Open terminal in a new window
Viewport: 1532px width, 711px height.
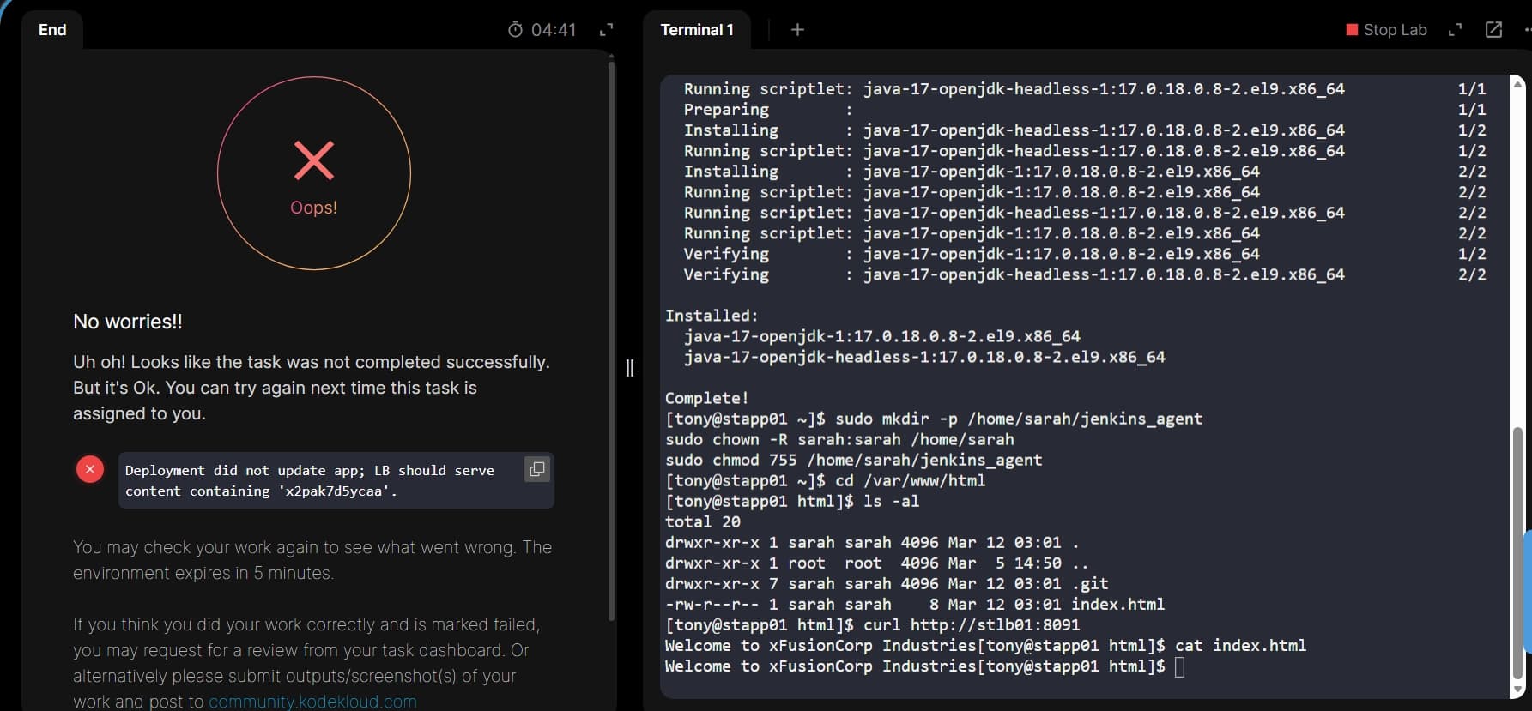[x=1493, y=30]
